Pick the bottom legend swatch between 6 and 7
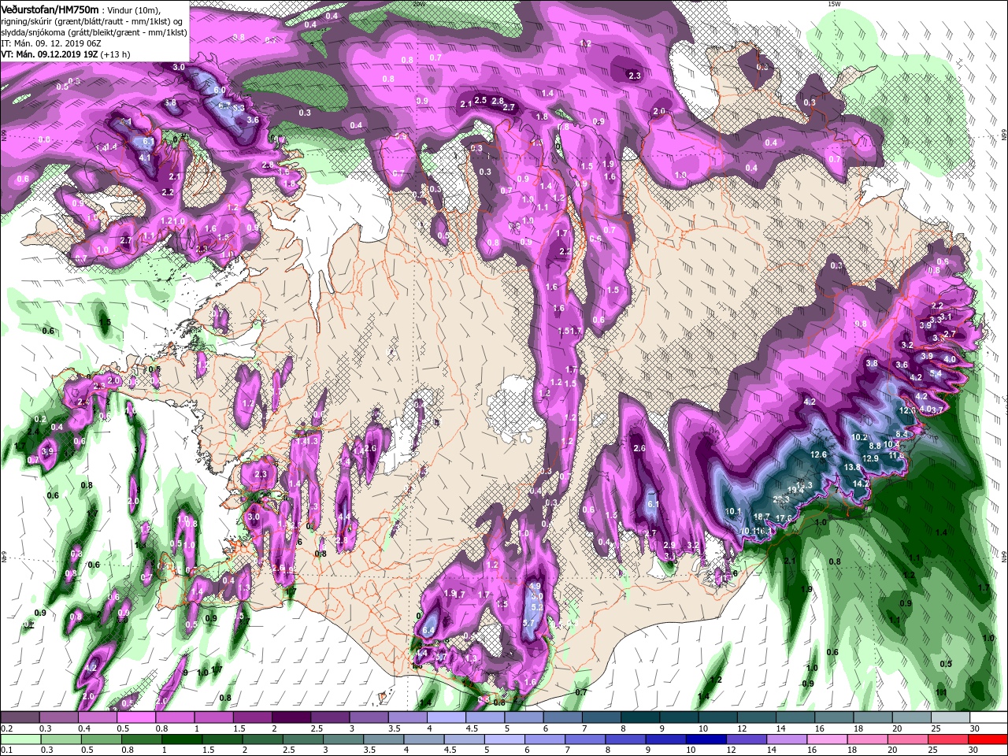Image resolution: width=1008 pixels, height=756 pixels. point(544,739)
